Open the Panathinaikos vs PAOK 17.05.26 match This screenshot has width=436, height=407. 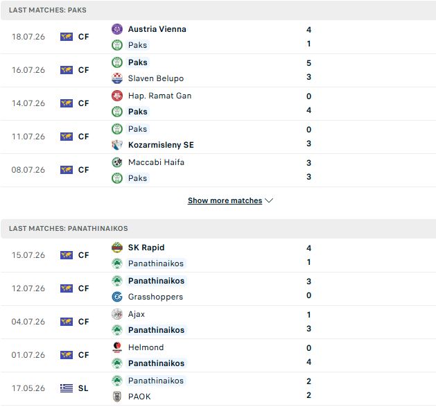[218, 389]
